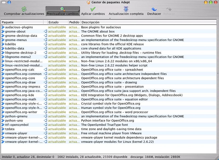Click Ubuntu icon beside ttf-opensymbol
Viewport: 219px width, 160px height.
(x=45, y=125)
